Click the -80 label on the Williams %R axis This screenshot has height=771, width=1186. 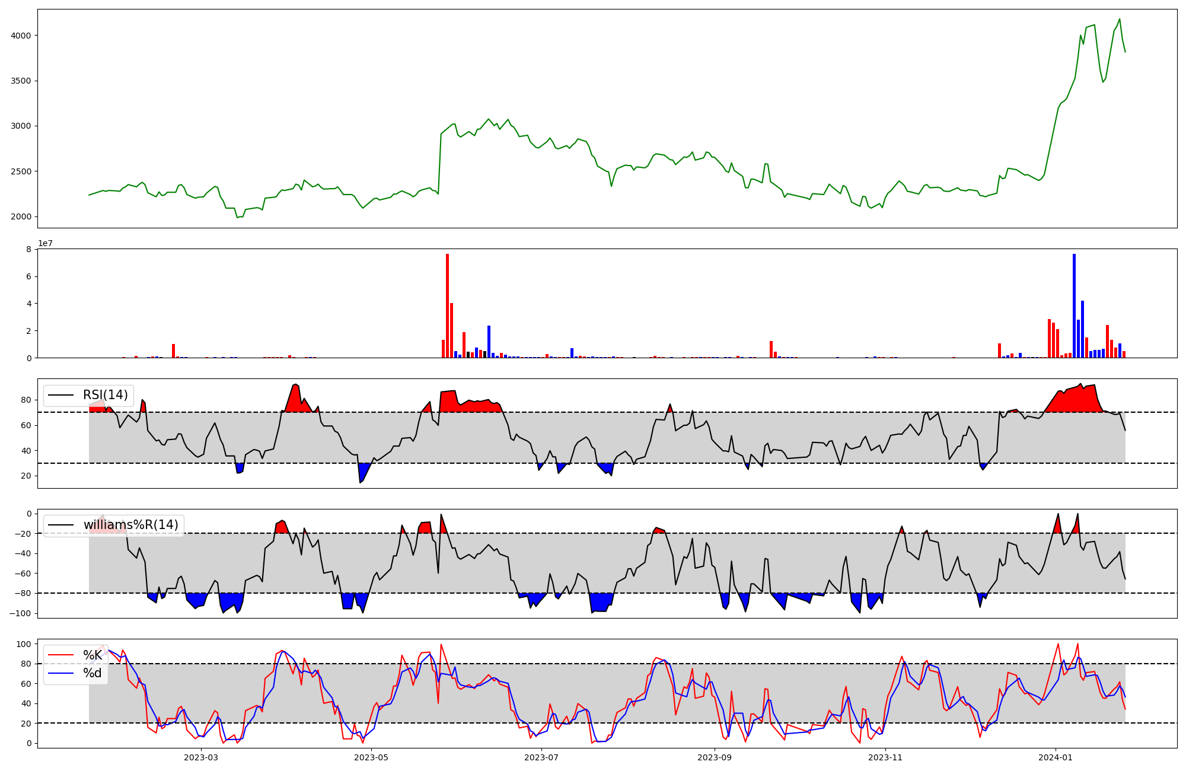click(x=23, y=593)
